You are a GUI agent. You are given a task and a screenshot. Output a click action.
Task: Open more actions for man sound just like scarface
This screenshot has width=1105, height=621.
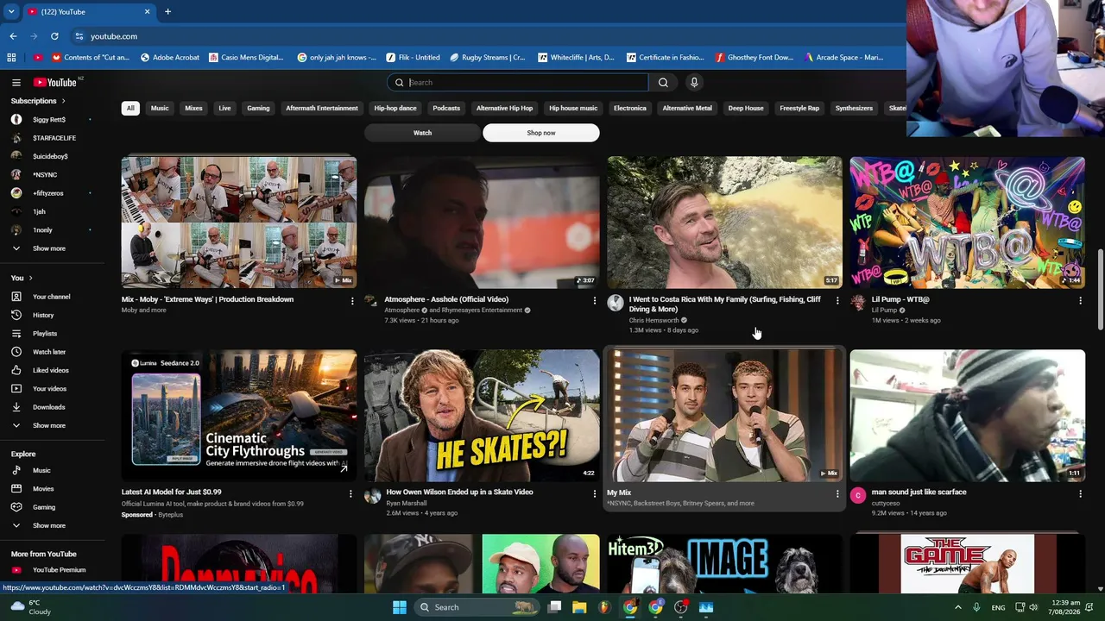[1080, 494]
